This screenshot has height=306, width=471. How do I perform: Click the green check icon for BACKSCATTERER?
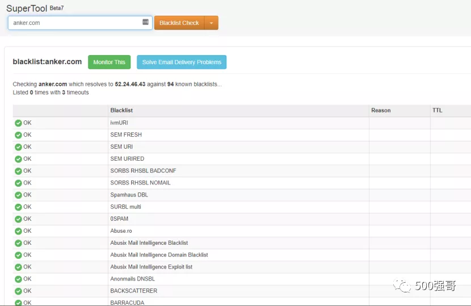click(x=18, y=291)
